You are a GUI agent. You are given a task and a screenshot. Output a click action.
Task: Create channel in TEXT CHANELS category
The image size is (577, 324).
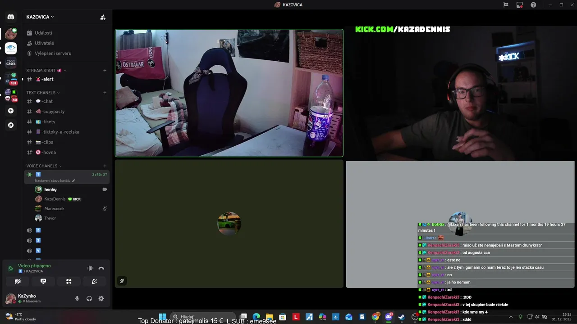(105, 93)
